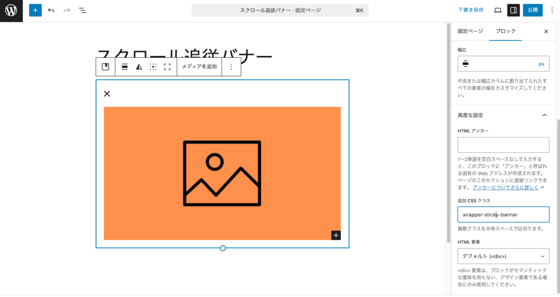Image resolution: width=560 pixels, height=297 pixels.
Task: Open block options three-dot menu
Action: click(231, 67)
